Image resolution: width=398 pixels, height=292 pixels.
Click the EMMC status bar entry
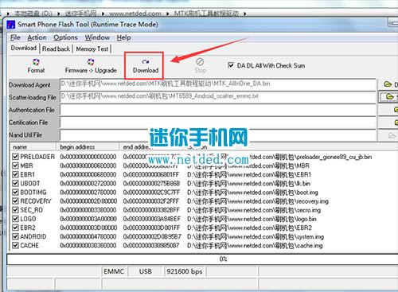click(114, 271)
